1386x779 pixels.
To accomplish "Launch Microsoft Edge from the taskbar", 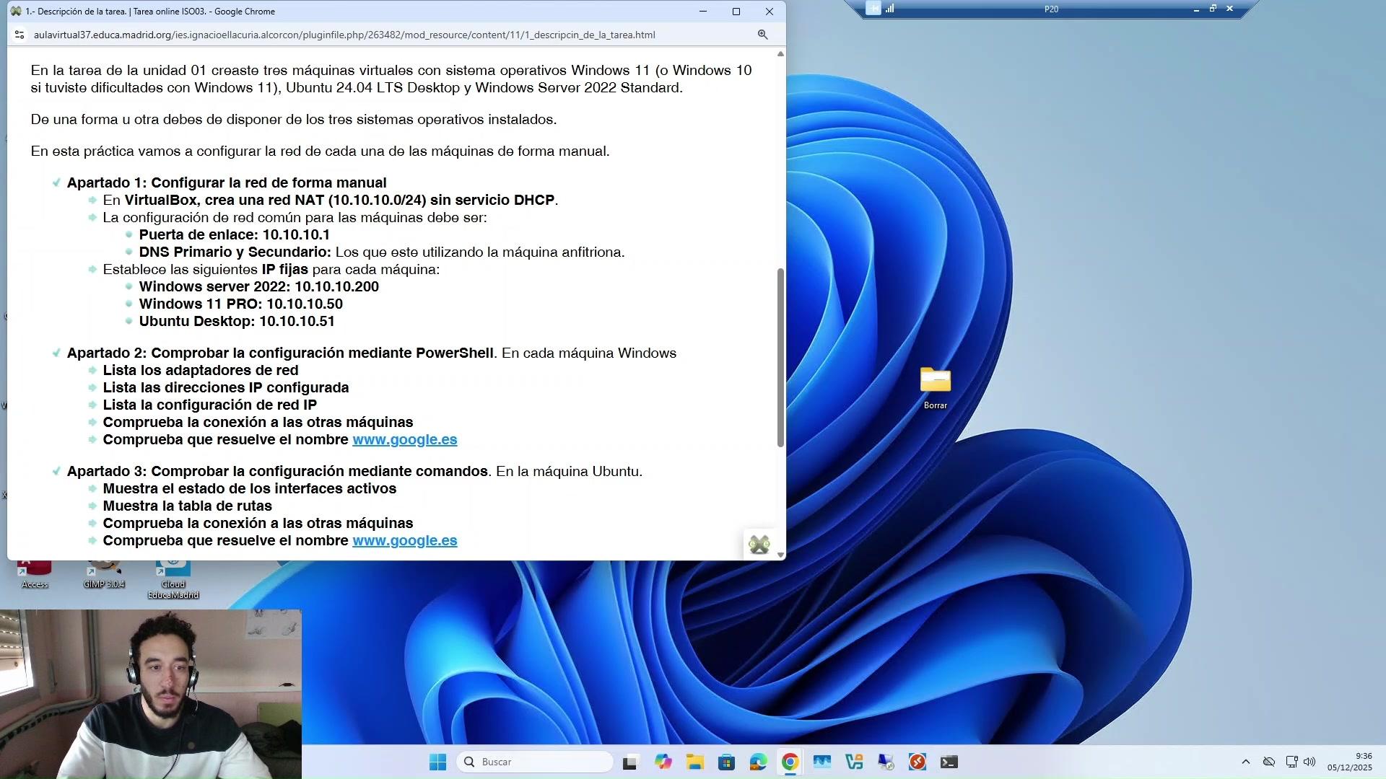I will click(758, 762).
